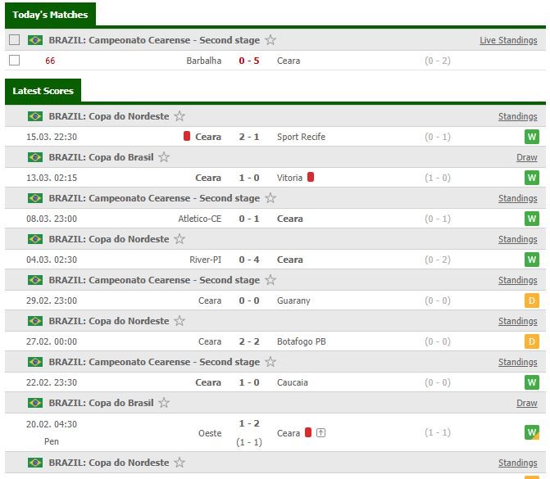Open the Latest Scores tab
The width and height of the screenshot is (550, 479).
tap(43, 91)
